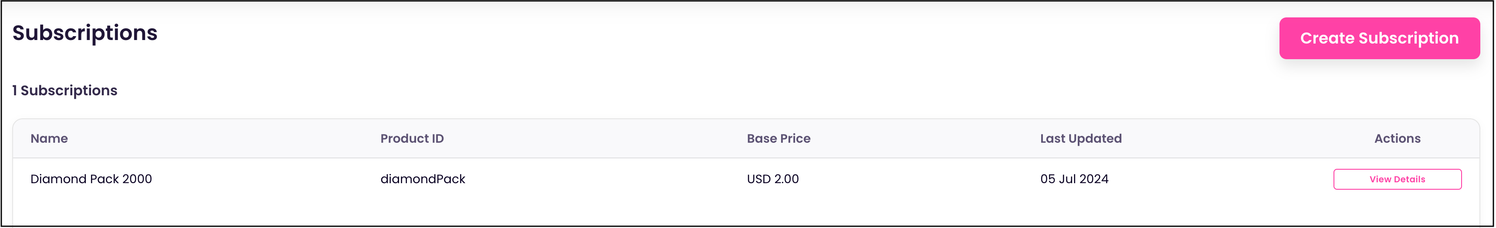Click the Product ID column header

point(412,139)
